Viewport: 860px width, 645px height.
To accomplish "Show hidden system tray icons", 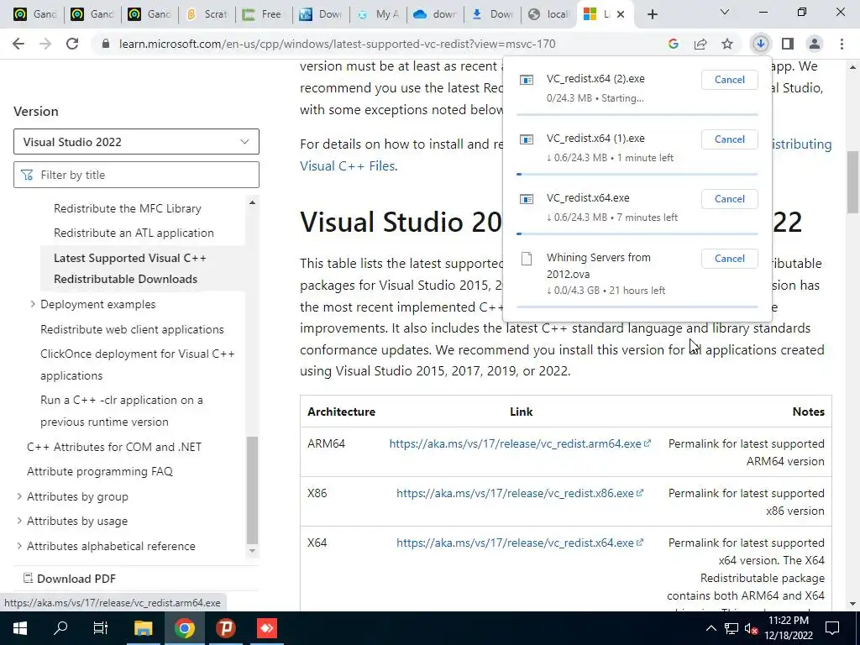I will point(711,628).
